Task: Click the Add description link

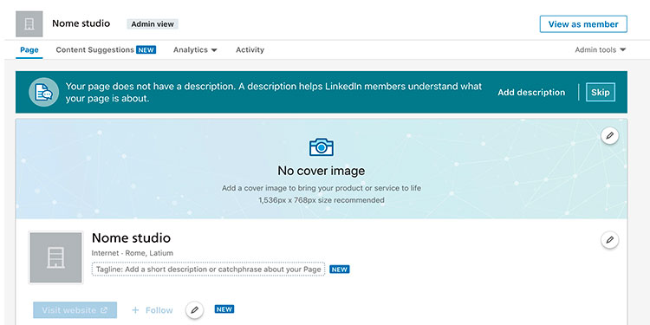Action: (x=531, y=93)
